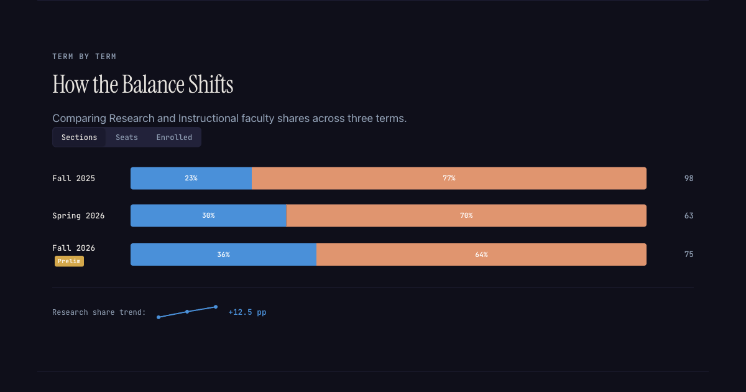Click the Prelim badge under Fall 2026
This screenshot has height=392, width=746.
tap(69, 261)
